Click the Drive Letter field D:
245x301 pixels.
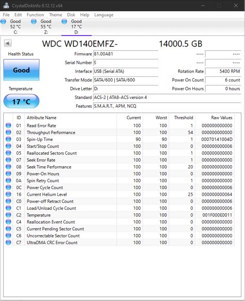(126, 89)
